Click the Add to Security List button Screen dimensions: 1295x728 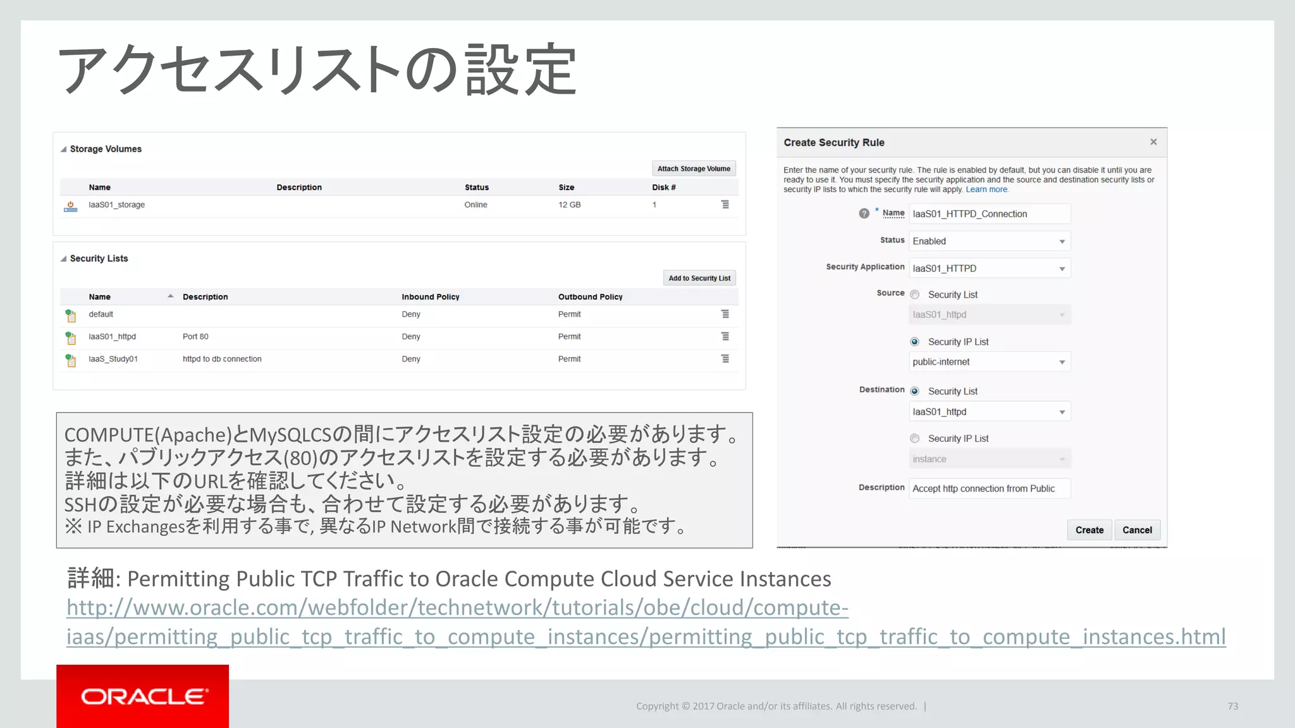pos(699,278)
